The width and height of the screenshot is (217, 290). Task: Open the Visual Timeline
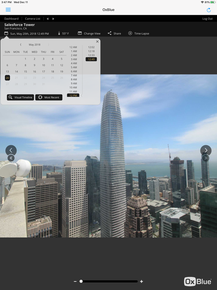(20, 97)
